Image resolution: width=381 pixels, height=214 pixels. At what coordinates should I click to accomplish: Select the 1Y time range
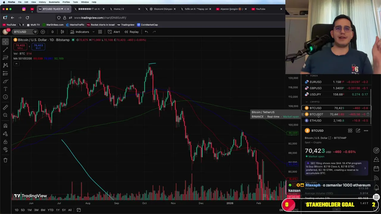pyautogui.click(x=58, y=210)
